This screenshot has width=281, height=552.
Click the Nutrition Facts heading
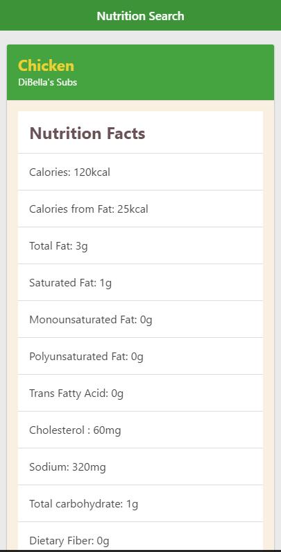pos(87,133)
